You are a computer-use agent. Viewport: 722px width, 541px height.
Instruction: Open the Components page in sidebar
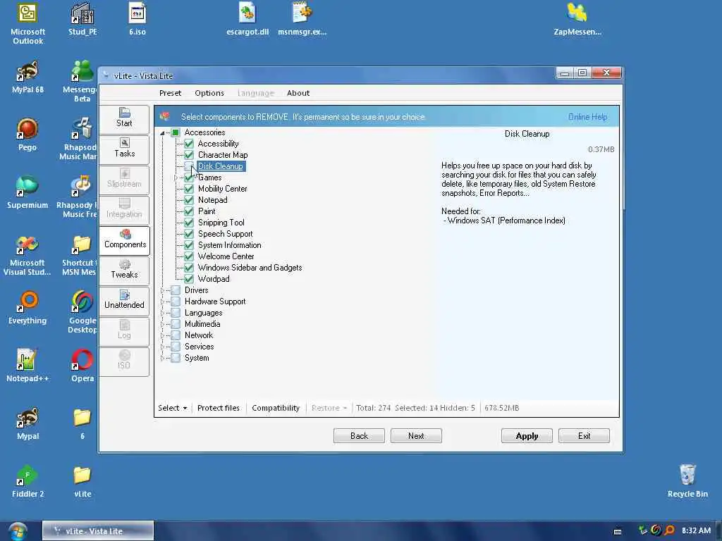124,240
